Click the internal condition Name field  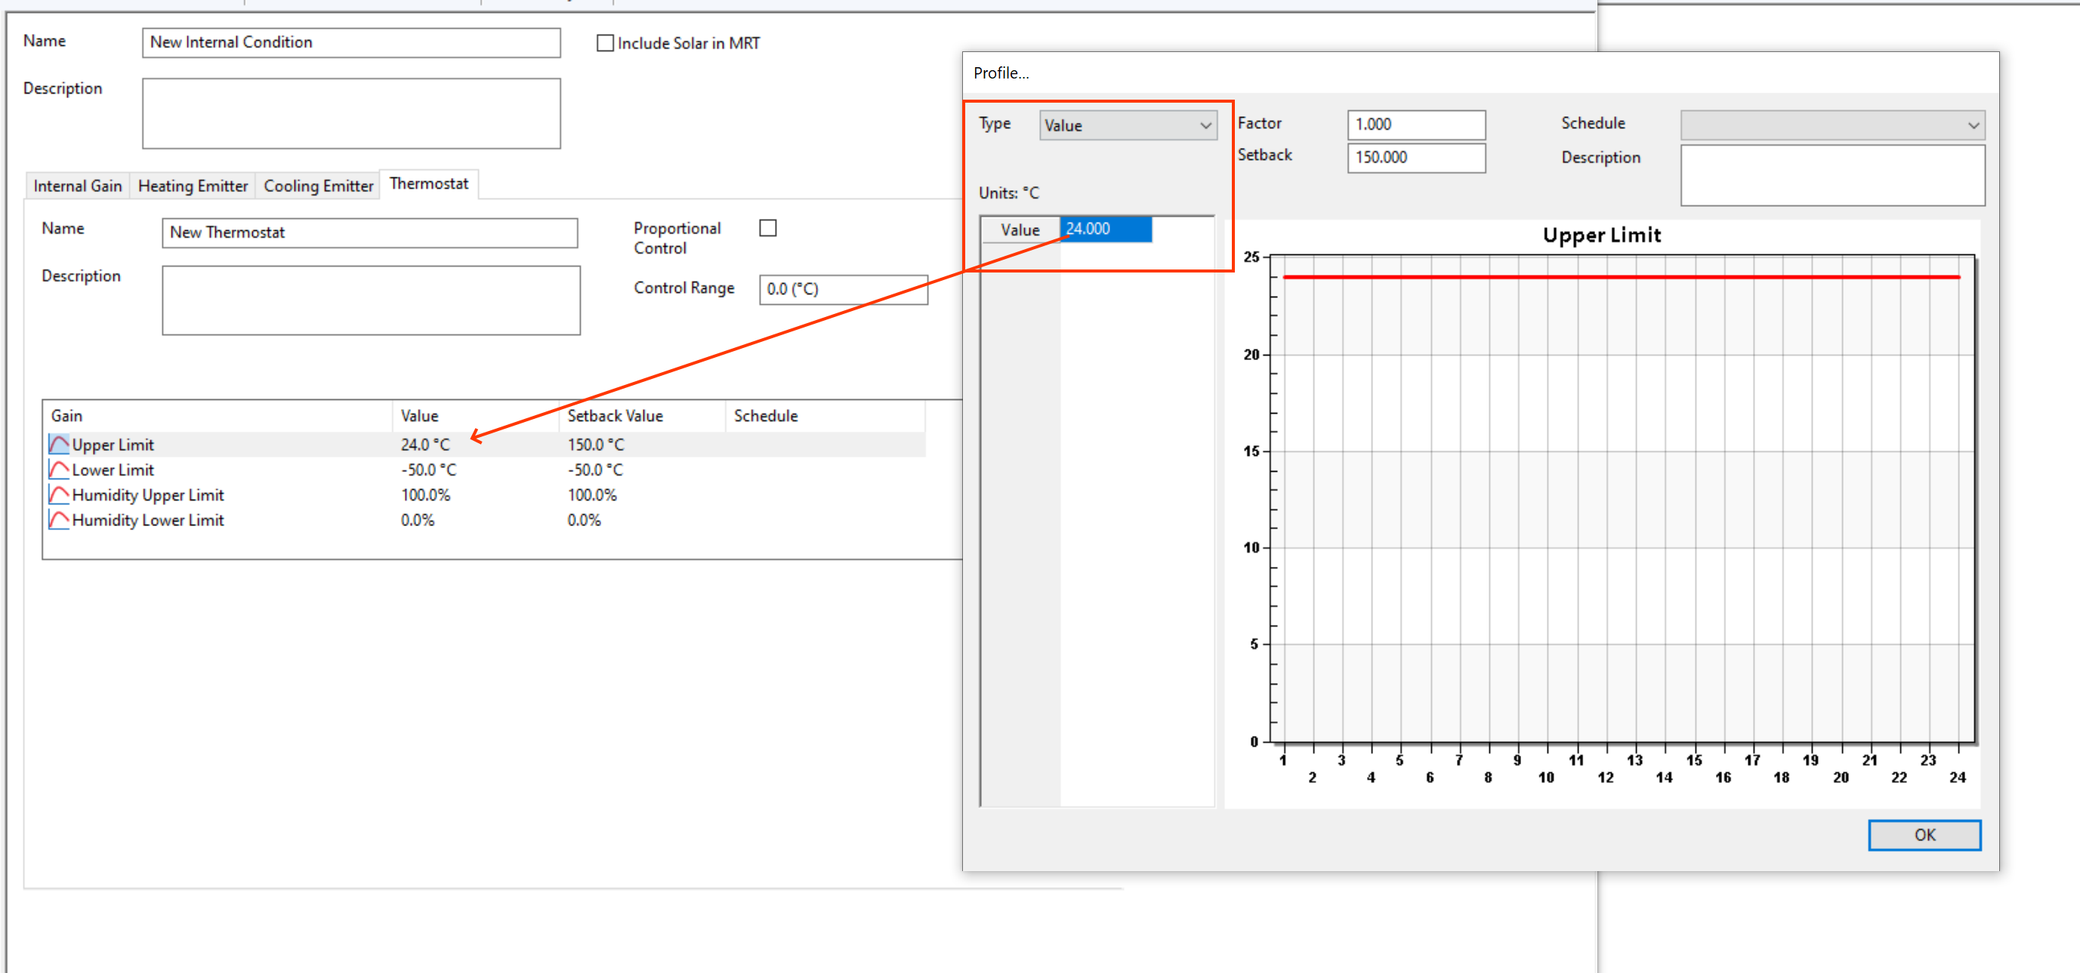(351, 43)
